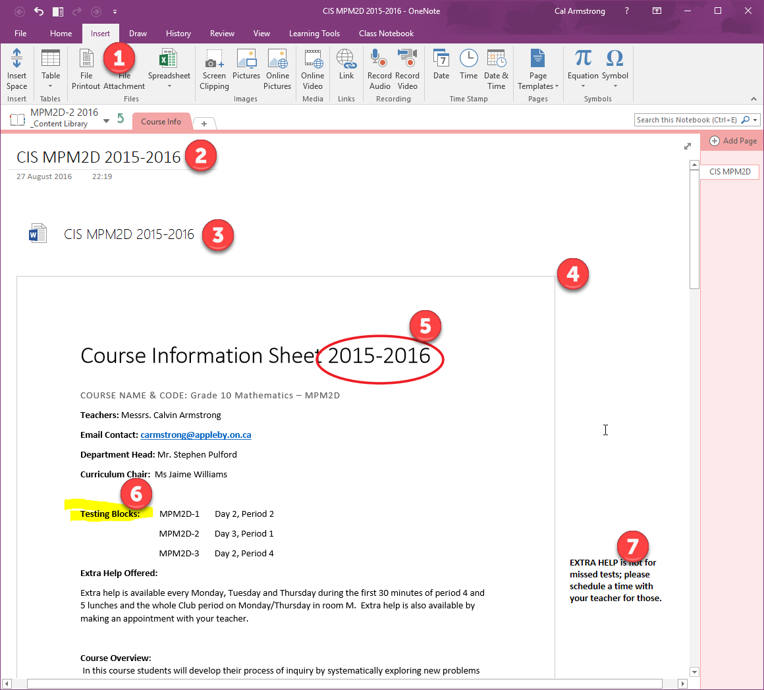Select the Insert Space tool
764x690 pixels.
click(16, 69)
